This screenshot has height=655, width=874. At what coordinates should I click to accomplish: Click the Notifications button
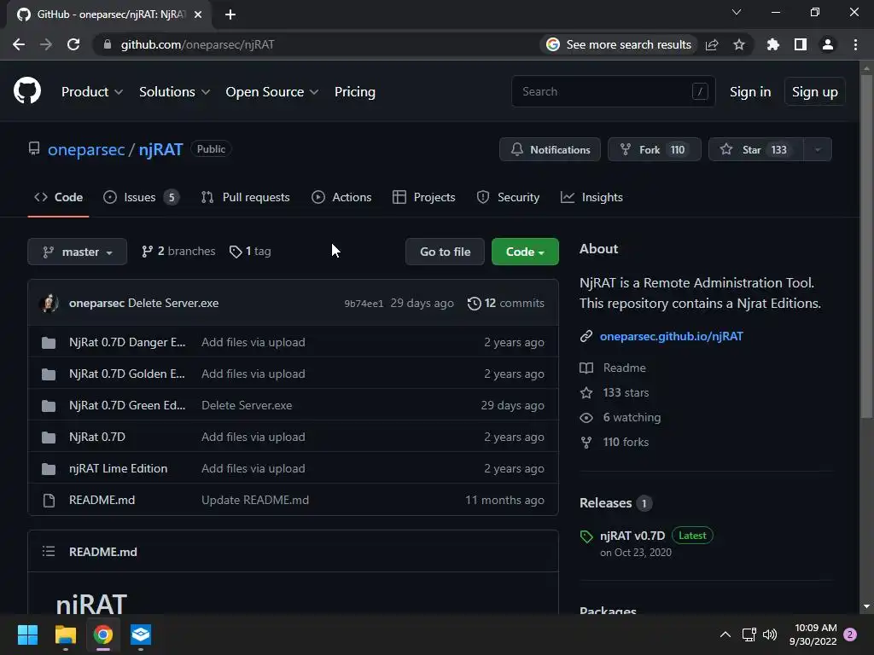(550, 149)
